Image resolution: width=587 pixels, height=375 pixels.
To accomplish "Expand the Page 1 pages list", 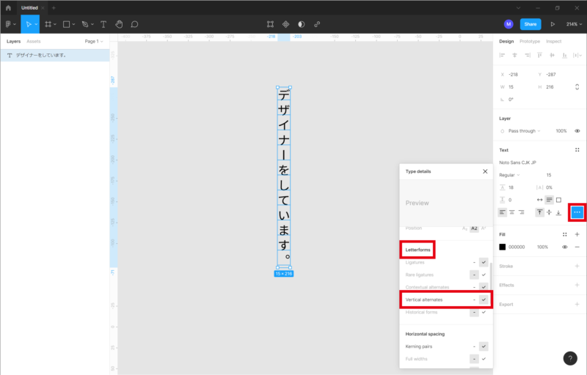I will click(x=94, y=42).
